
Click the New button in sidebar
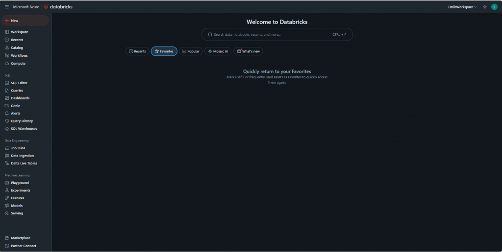click(x=25, y=21)
